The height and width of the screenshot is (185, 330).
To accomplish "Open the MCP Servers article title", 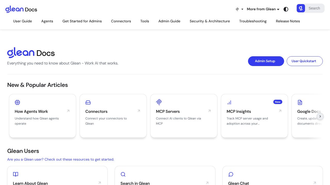I will pos(168,112).
